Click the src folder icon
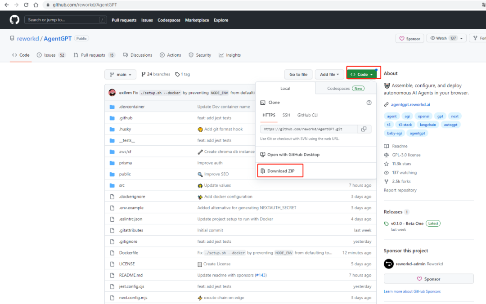 (112, 185)
